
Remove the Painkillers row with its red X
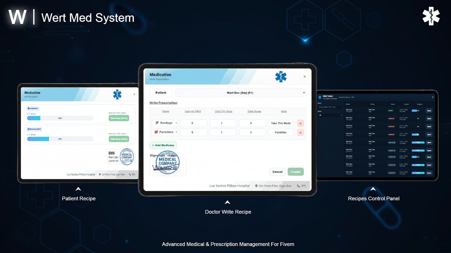coord(300,132)
